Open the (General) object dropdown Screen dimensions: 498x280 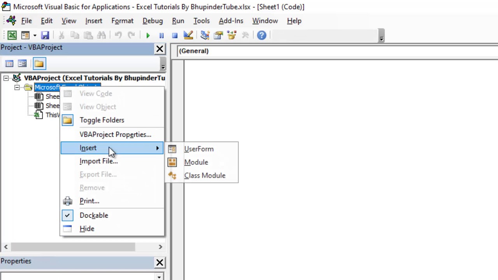(338, 51)
